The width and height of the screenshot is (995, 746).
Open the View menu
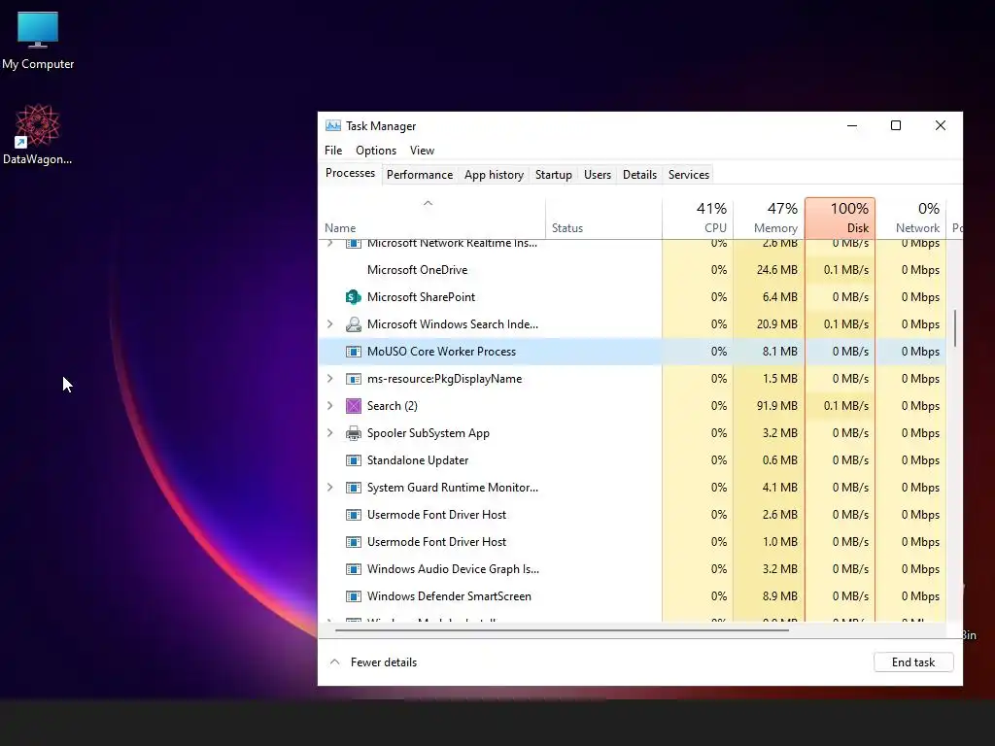pyautogui.click(x=422, y=151)
